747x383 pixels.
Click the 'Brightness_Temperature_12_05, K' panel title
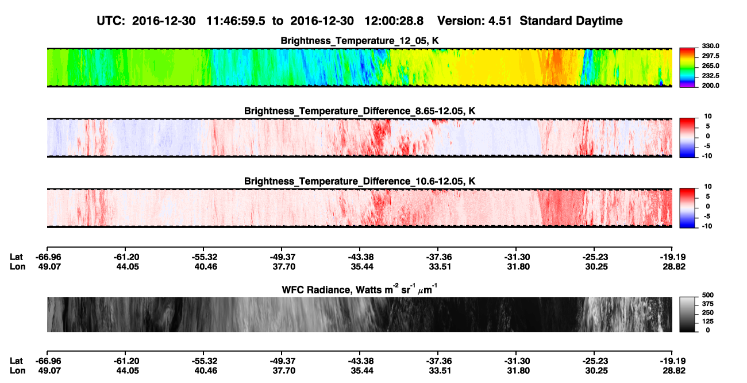point(360,40)
